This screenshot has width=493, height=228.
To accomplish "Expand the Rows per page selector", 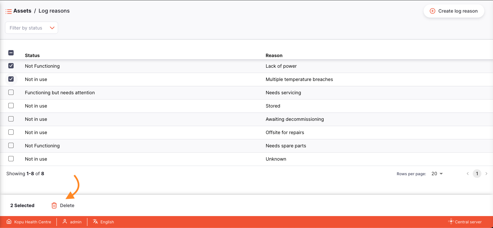I will (x=437, y=174).
